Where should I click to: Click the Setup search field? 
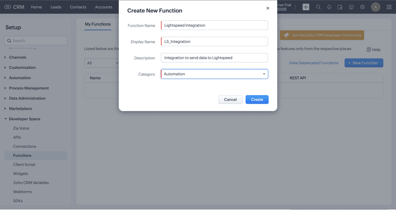(x=36, y=41)
